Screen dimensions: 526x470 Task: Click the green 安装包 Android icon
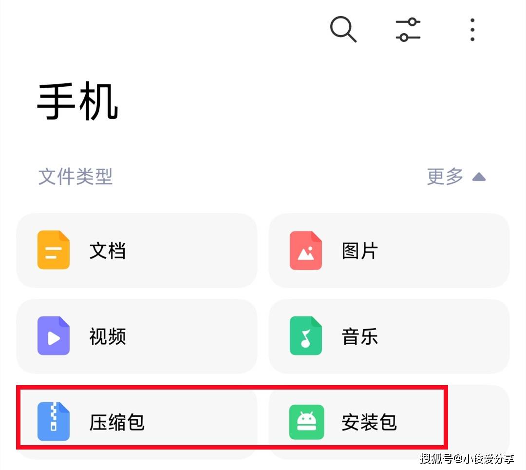coord(307,422)
